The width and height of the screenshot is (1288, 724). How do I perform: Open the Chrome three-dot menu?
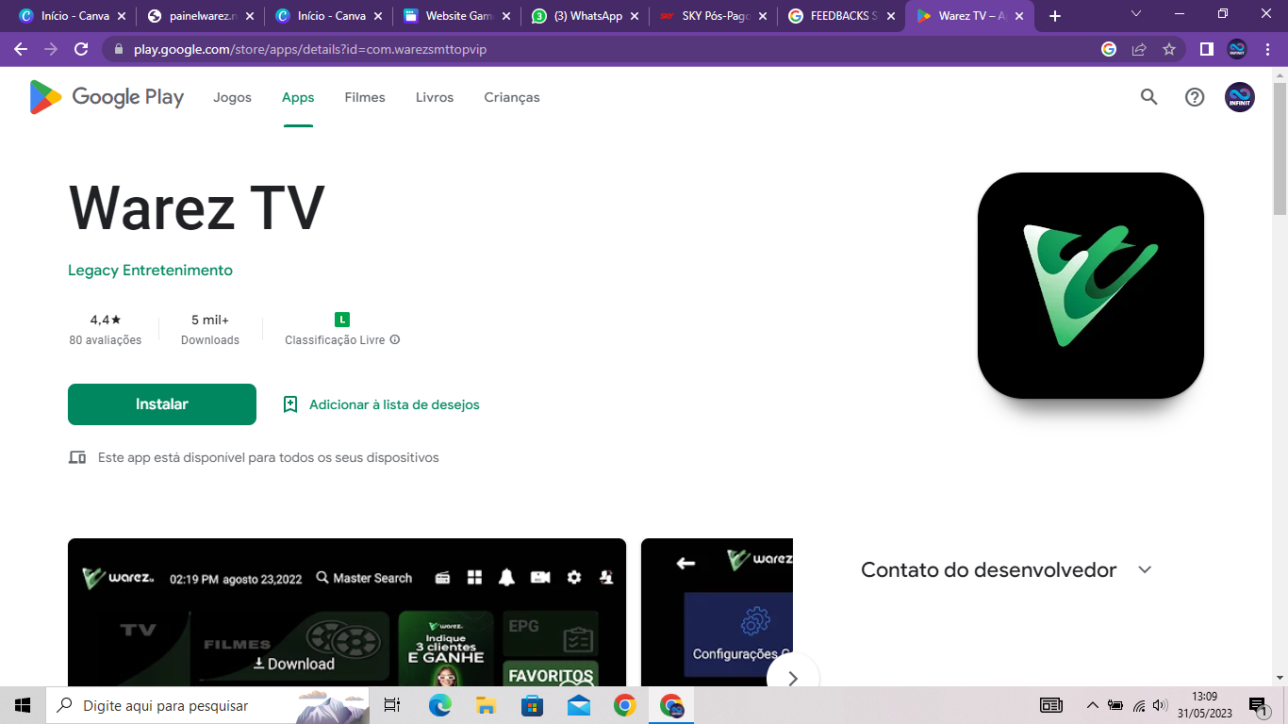pyautogui.click(x=1268, y=49)
